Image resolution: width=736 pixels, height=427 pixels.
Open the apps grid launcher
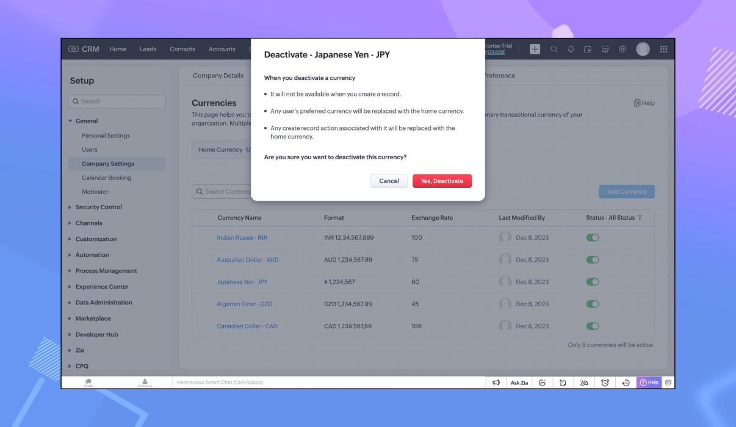(x=663, y=49)
